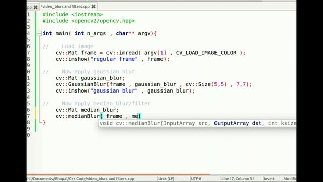Click the file path in status bar

(x=81, y=179)
